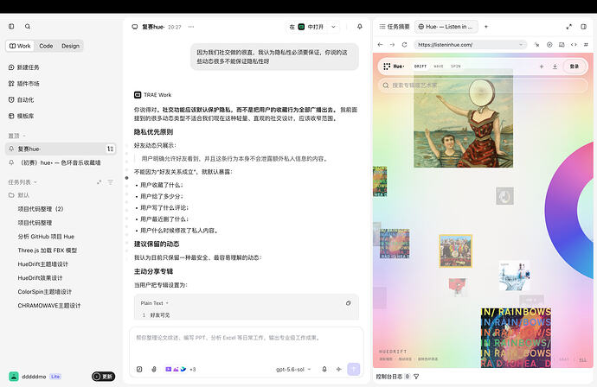This screenshot has height=387, width=597.
Task: Click the Hue album search field
Action: click(483, 86)
